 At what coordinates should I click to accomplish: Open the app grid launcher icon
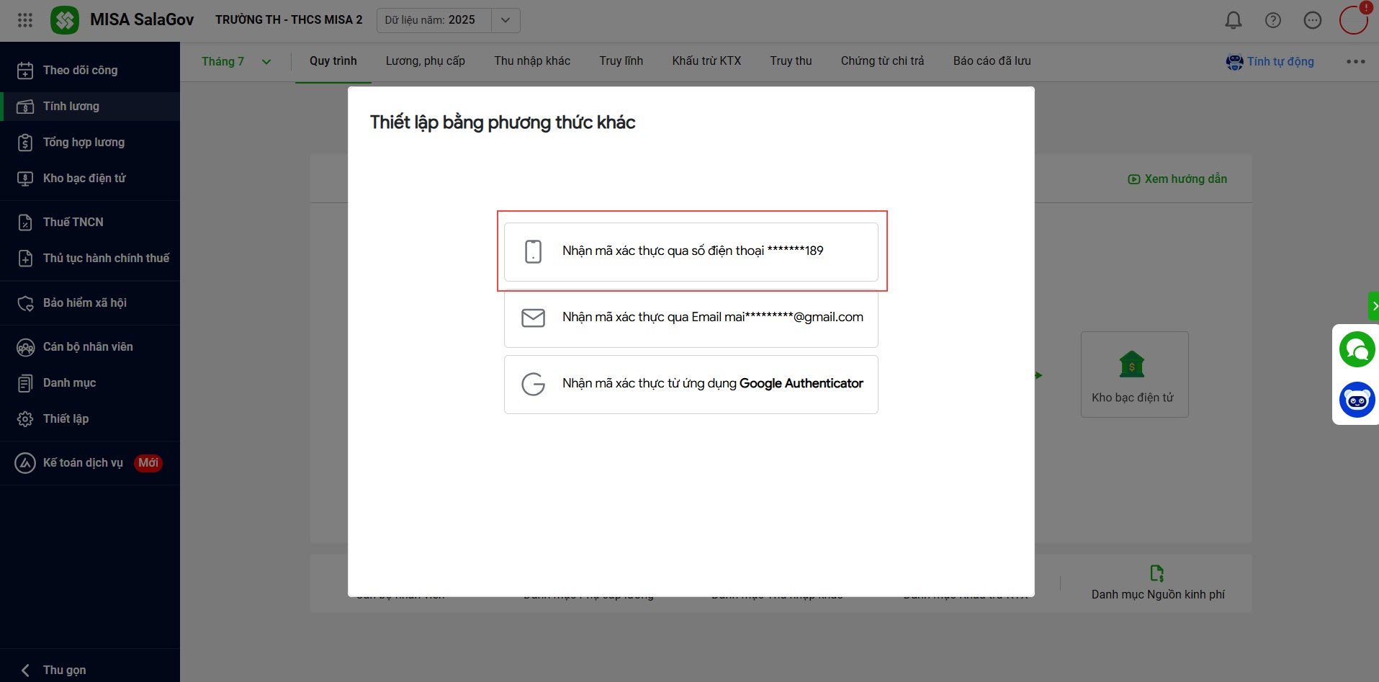(x=25, y=20)
